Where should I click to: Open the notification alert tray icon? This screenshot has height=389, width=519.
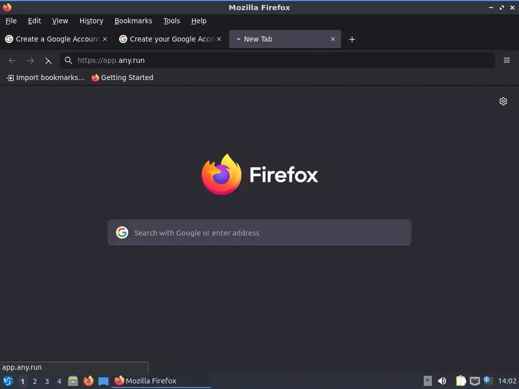click(488, 380)
